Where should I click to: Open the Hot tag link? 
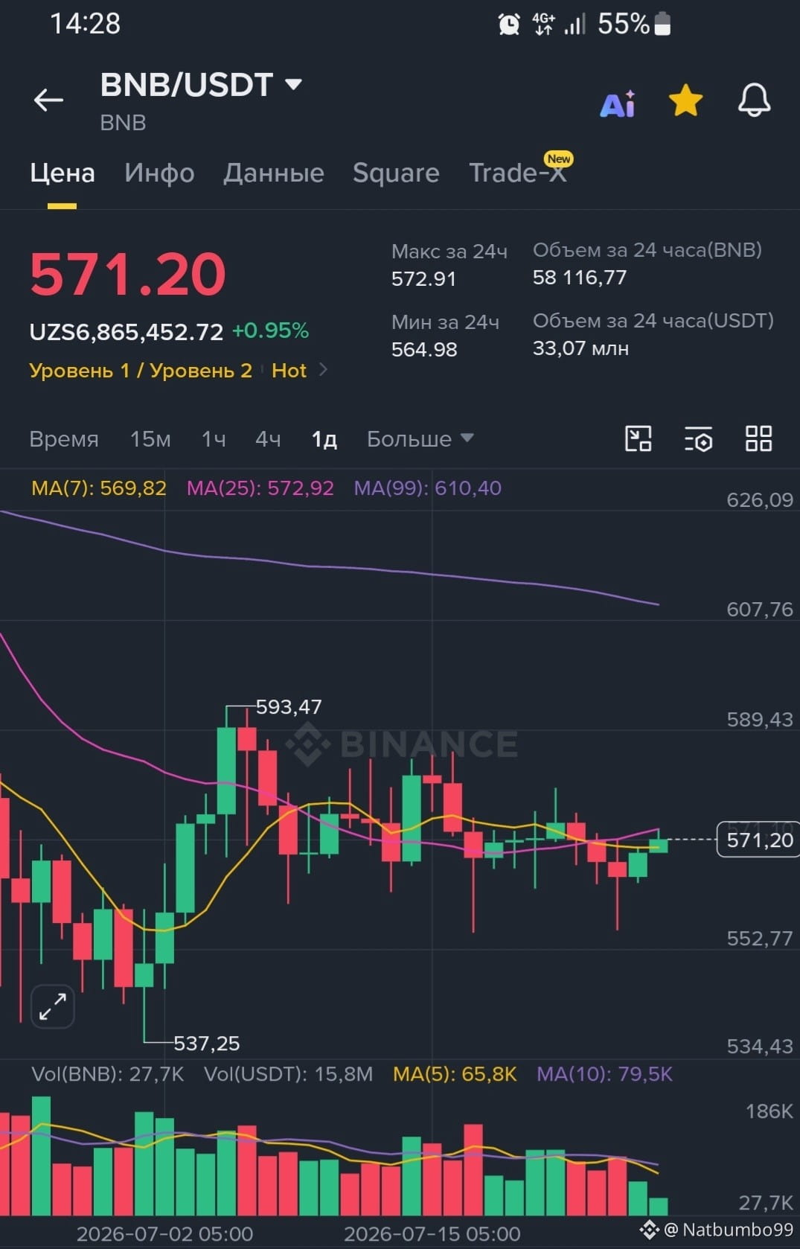[289, 370]
